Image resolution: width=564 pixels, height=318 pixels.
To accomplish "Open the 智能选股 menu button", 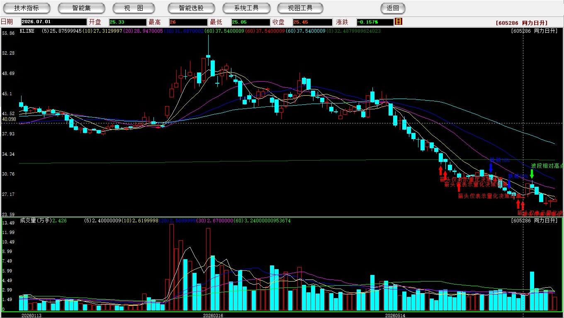I will pyautogui.click(x=191, y=8).
